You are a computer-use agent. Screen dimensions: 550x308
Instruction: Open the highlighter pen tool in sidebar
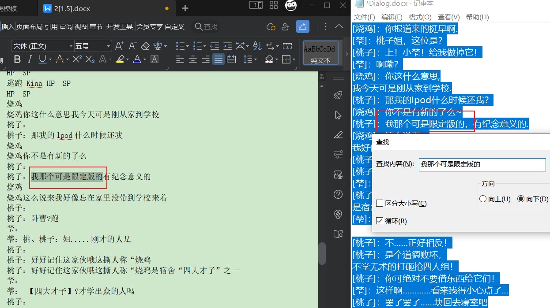[338, 135]
